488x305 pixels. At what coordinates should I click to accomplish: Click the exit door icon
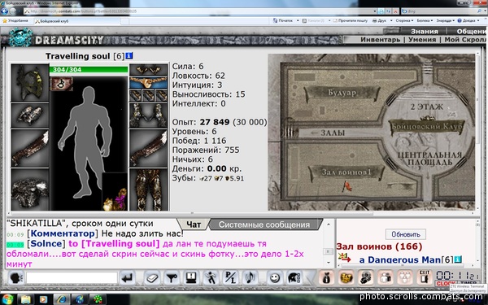(425, 277)
